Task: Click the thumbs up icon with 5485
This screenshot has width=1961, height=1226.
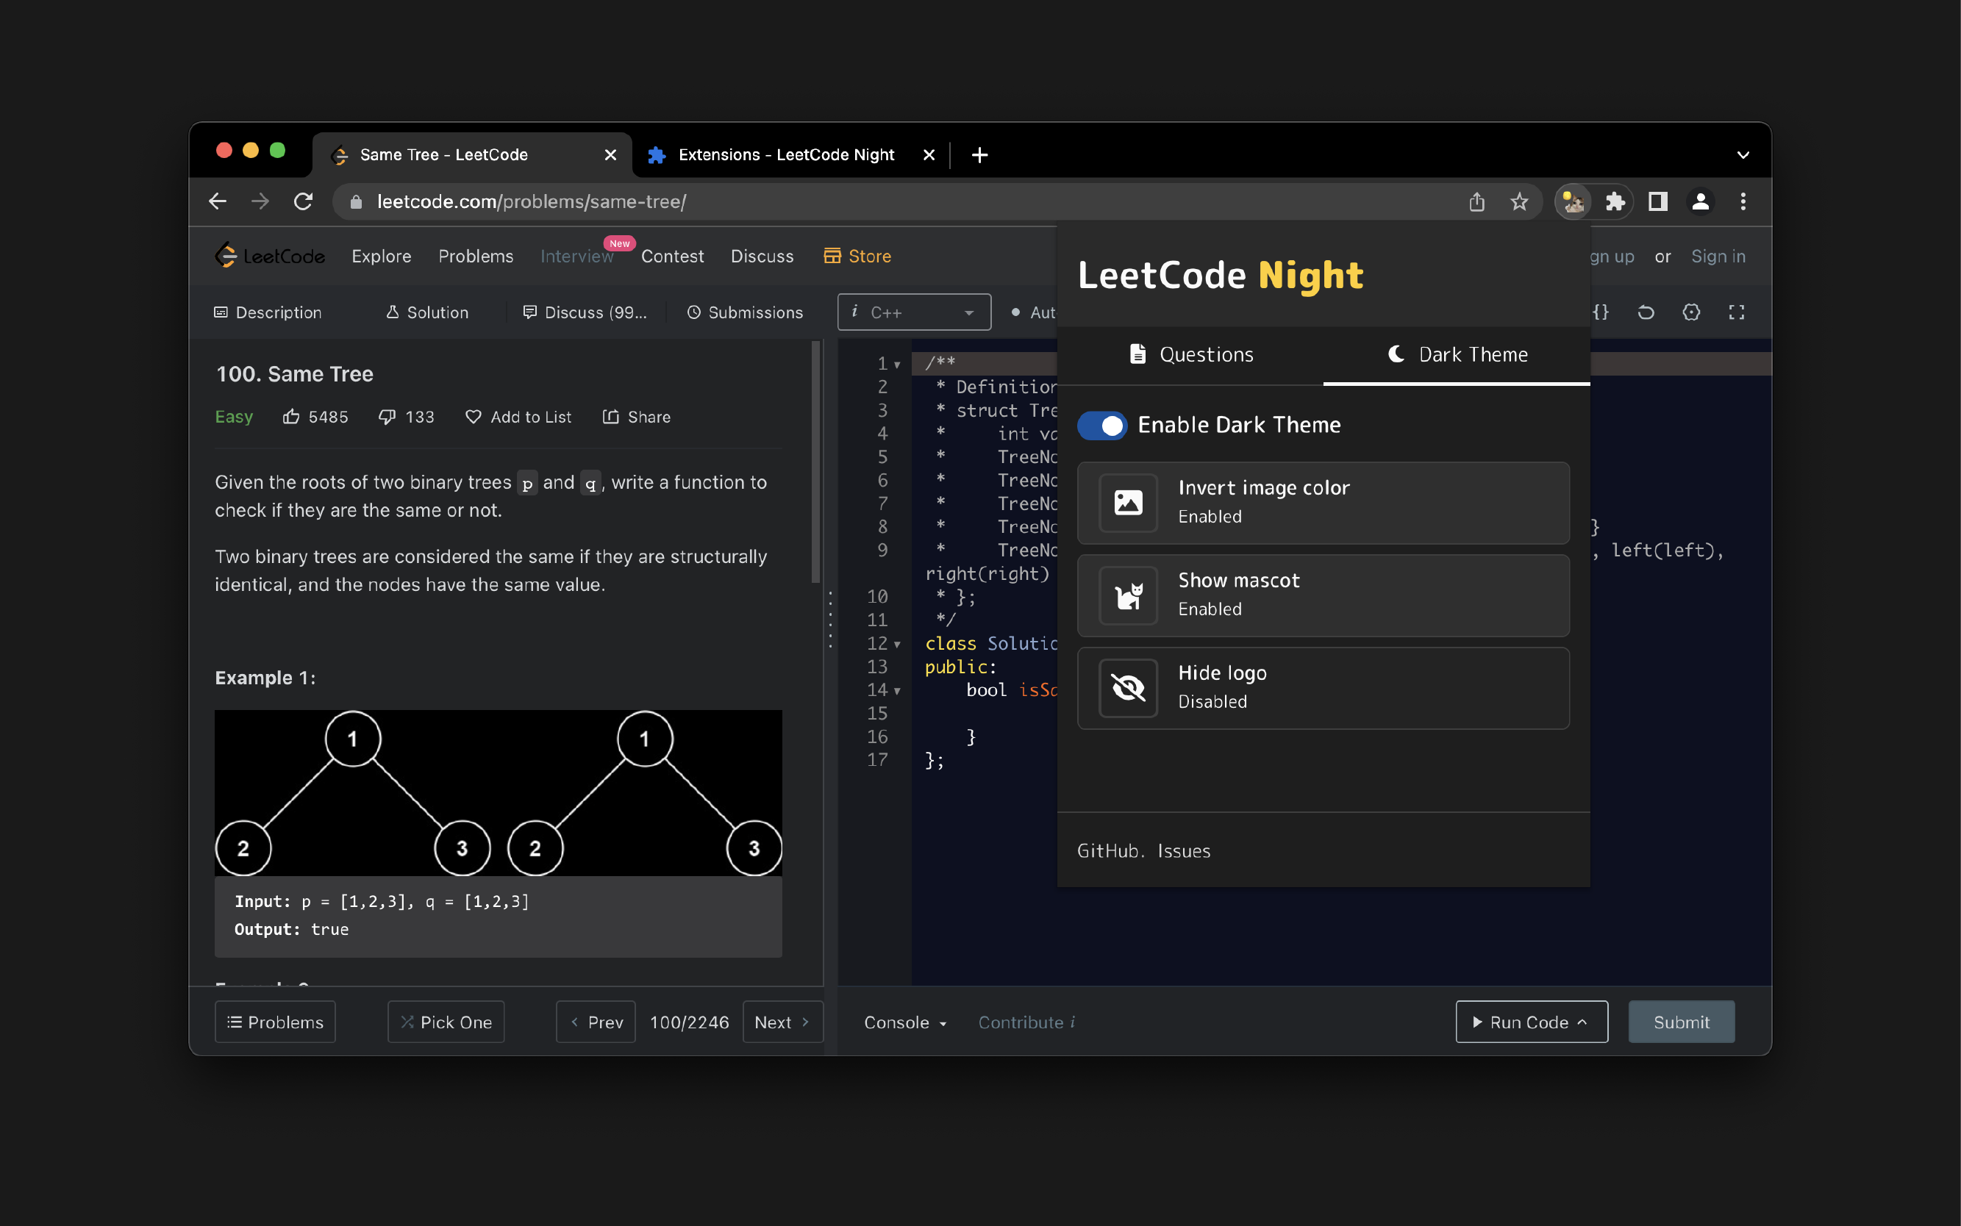Action: point(291,417)
